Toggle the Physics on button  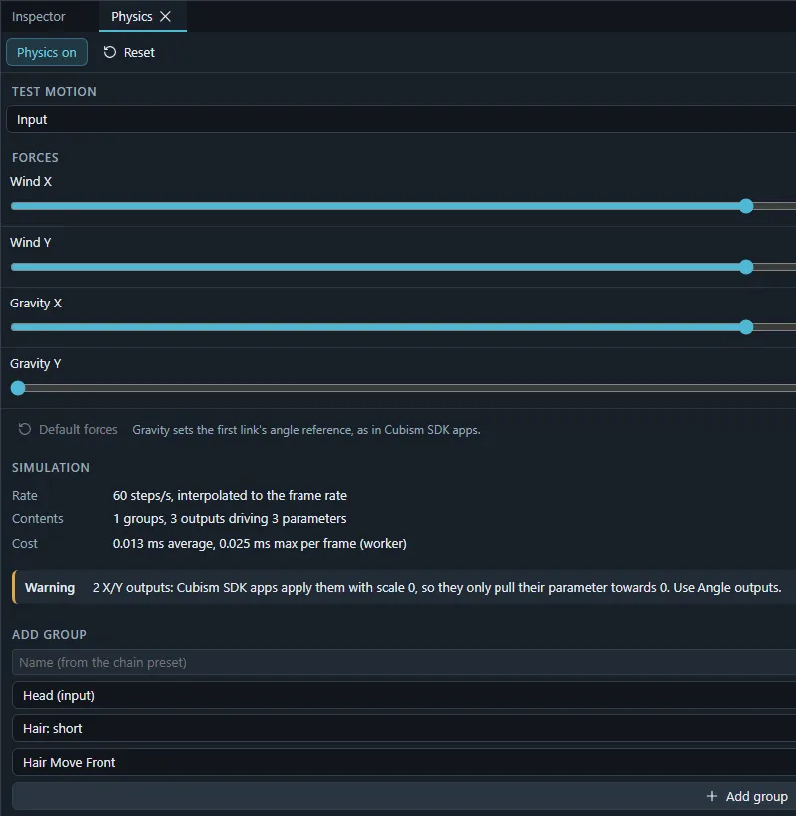47,52
